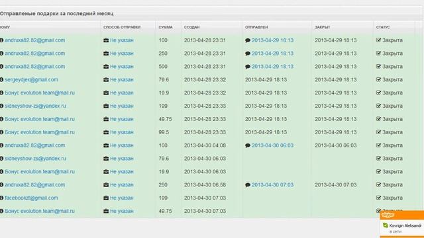Click Закрыта status text in sergeydjex@gmail.com row
This screenshot has height=238, width=424.
click(x=392, y=79)
